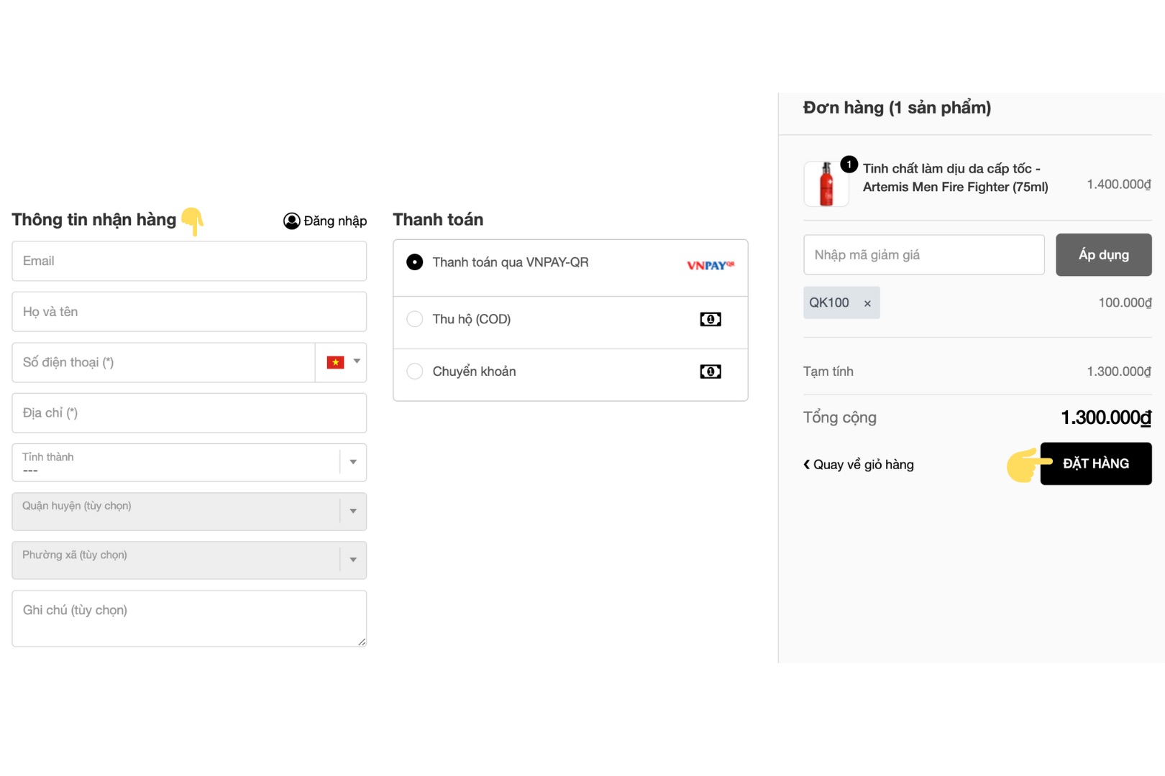1165x776 pixels.
Task: Click the Vietnam flag country icon
Action: point(335,362)
